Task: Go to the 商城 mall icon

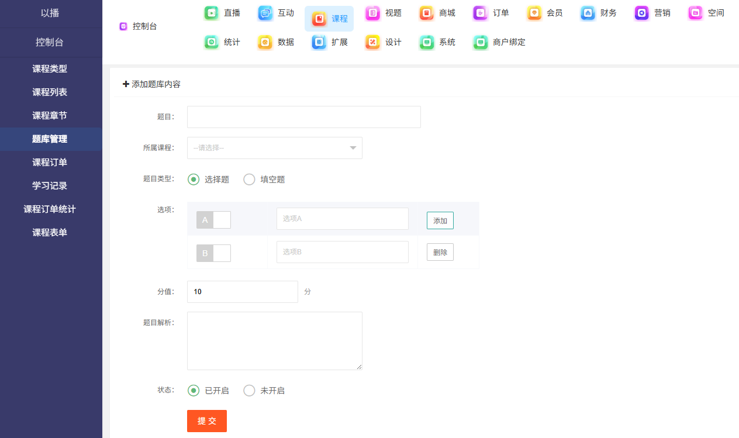Action: [x=427, y=13]
